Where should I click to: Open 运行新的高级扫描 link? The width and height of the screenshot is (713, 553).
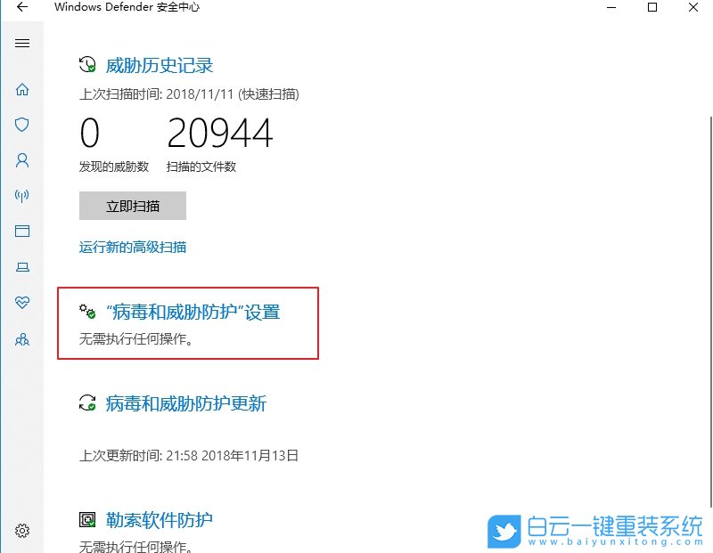tap(132, 247)
